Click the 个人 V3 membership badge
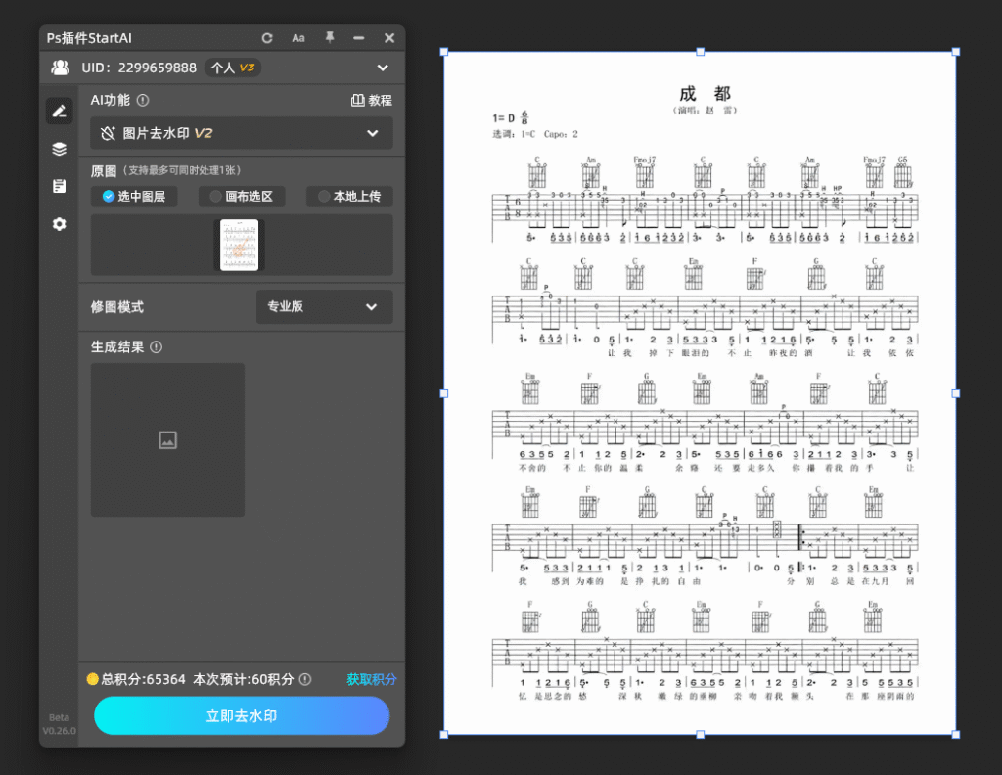This screenshot has width=1002, height=775. pos(233,68)
